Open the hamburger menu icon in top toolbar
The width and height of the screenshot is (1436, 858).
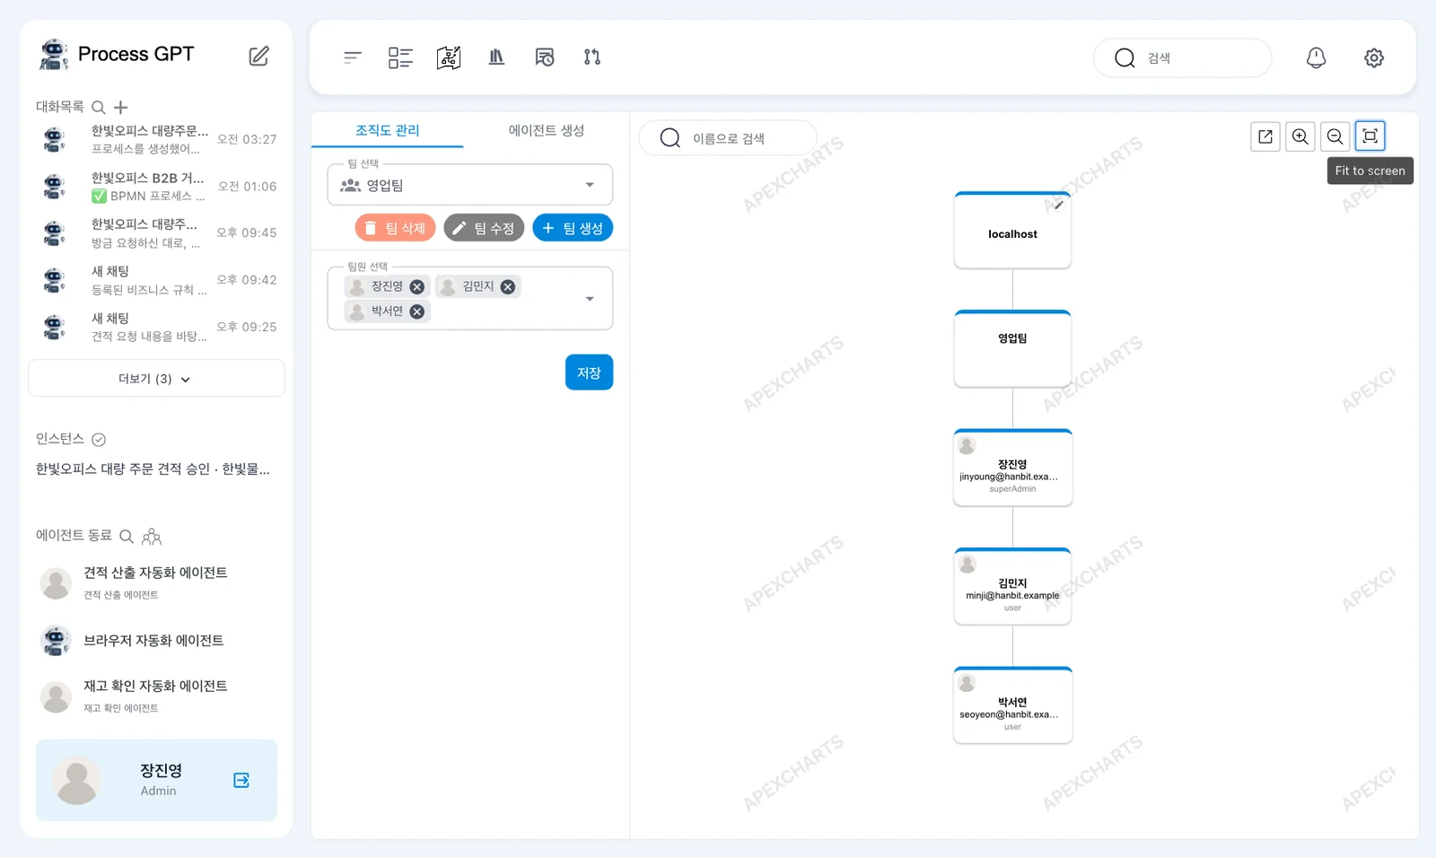pos(352,57)
